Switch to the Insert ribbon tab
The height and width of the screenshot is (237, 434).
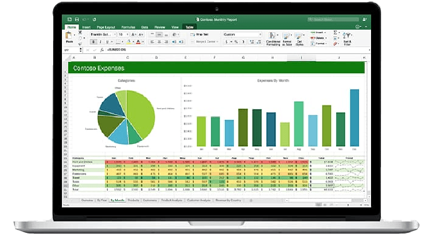tap(86, 27)
